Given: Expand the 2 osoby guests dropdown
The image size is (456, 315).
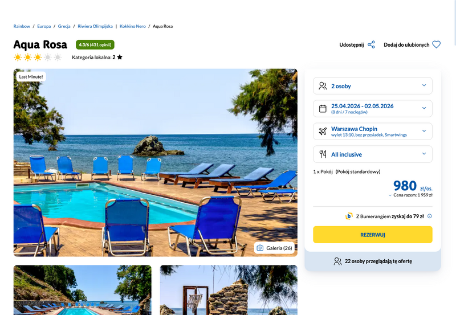Looking at the screenshot, I should click(373, 85).
